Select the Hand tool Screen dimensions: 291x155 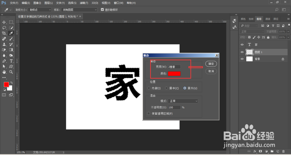point(4,72)
